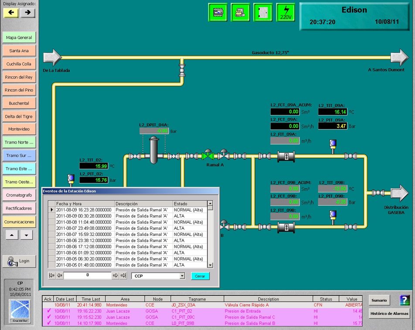This screenshot has width=415, height=330.
Task: Open Buschental station display
Action: click(19, 103)
